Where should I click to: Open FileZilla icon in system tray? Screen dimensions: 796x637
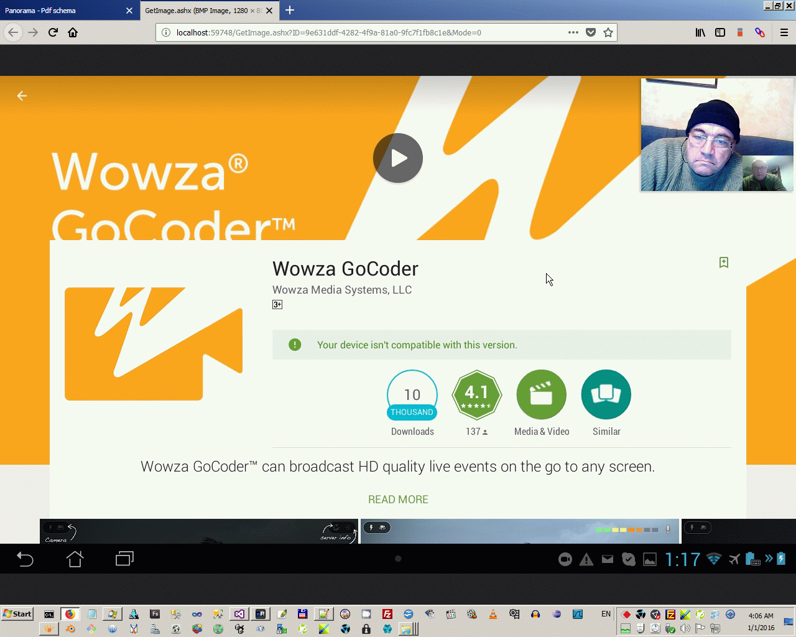(670, 615)
